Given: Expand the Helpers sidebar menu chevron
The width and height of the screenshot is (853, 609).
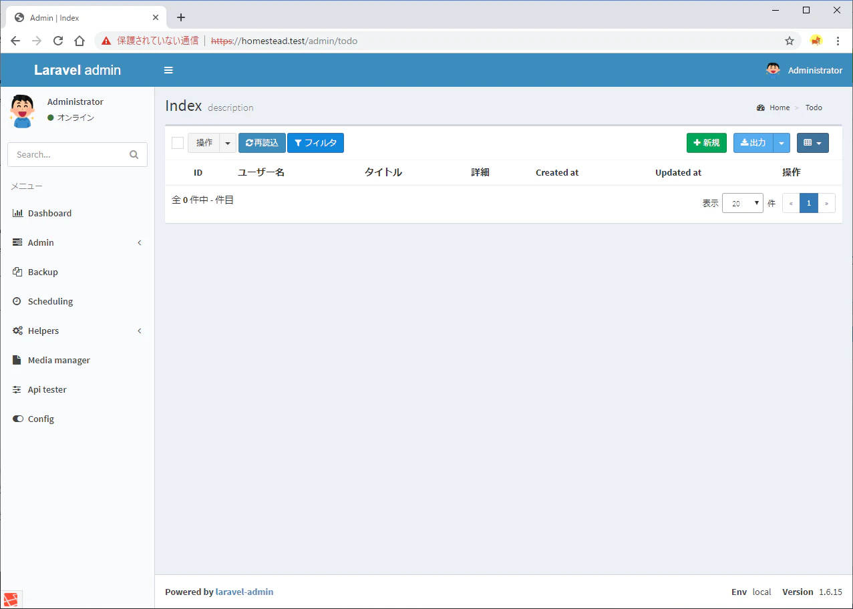Looking at the screenshot, I should [x=140, y=331].
